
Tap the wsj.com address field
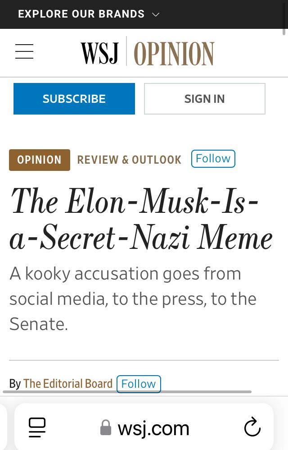152,427
